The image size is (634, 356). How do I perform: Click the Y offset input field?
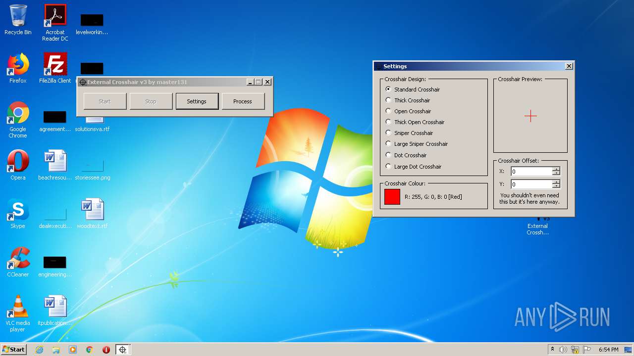click(x=531, y=184)
